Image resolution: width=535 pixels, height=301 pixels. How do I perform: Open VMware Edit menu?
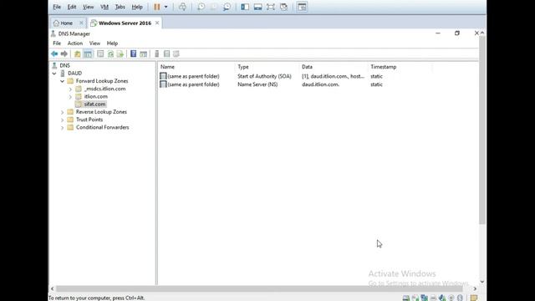point(72,7)
